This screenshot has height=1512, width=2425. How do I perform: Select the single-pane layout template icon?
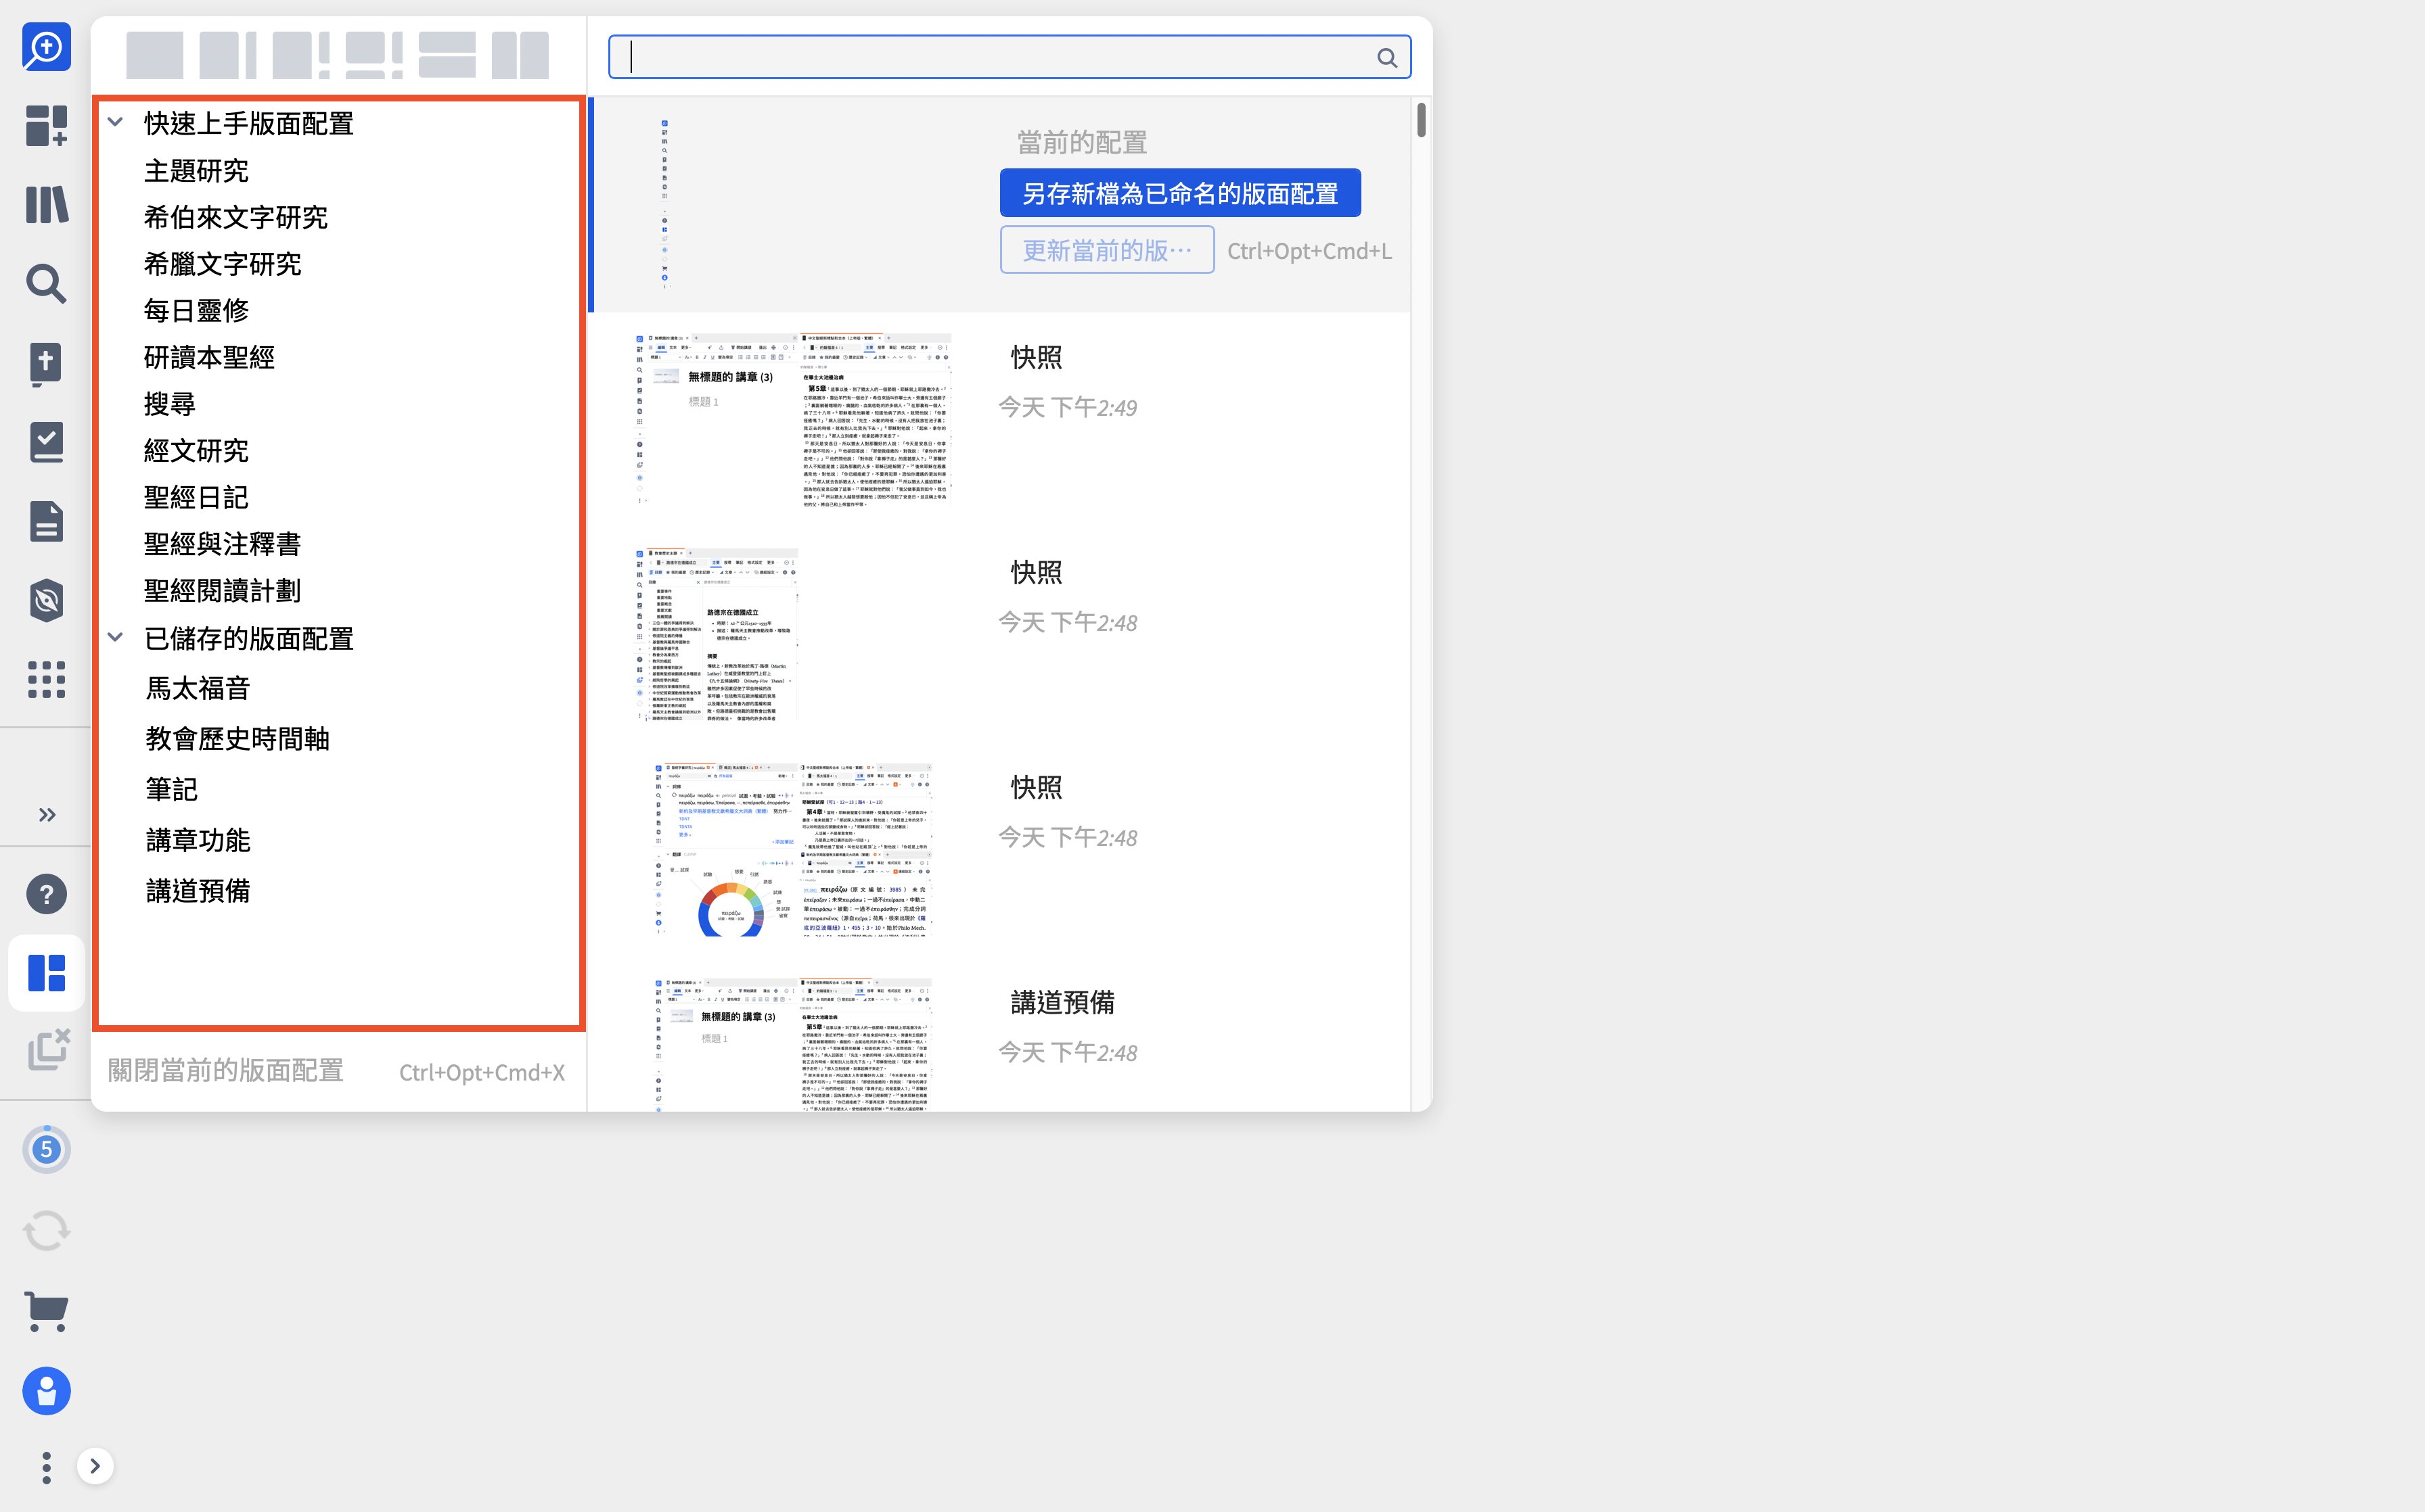(154, 55)
